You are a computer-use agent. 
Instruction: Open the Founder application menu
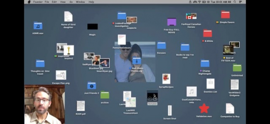point(38,2)
